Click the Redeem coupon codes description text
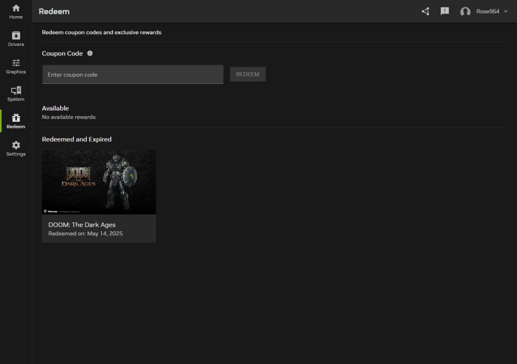 101,33
